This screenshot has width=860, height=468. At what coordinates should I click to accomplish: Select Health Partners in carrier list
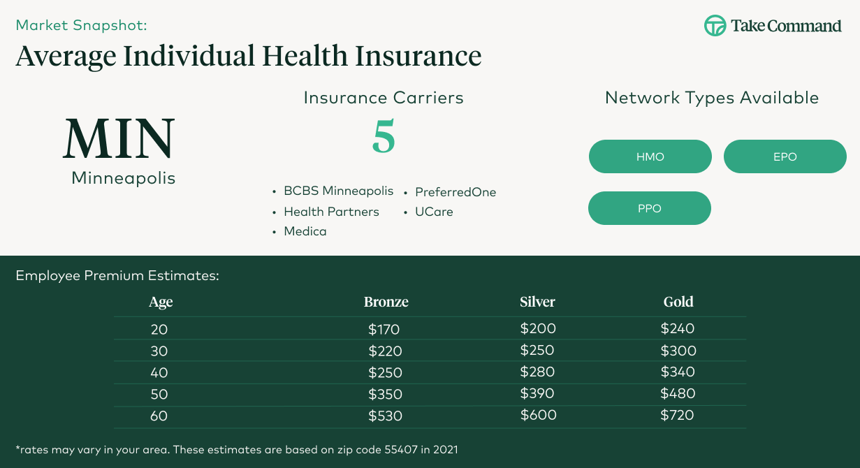331,212
